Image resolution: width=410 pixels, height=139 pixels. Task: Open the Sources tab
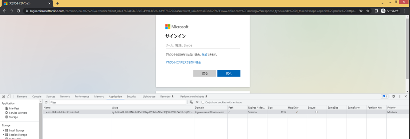(51, 97)
